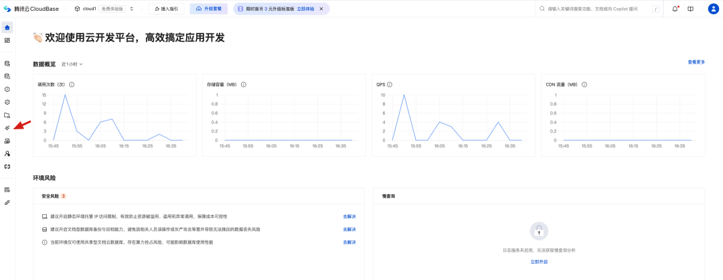The height and width of the screenshot is (280, 723).
Task: Click the AI sparkle icon in sidebar
Action: click(7, 128)
